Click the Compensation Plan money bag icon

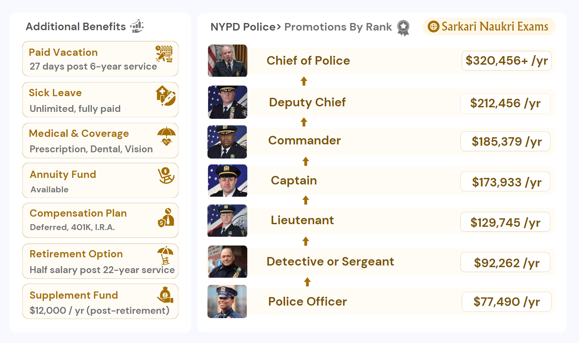point(166,218)
